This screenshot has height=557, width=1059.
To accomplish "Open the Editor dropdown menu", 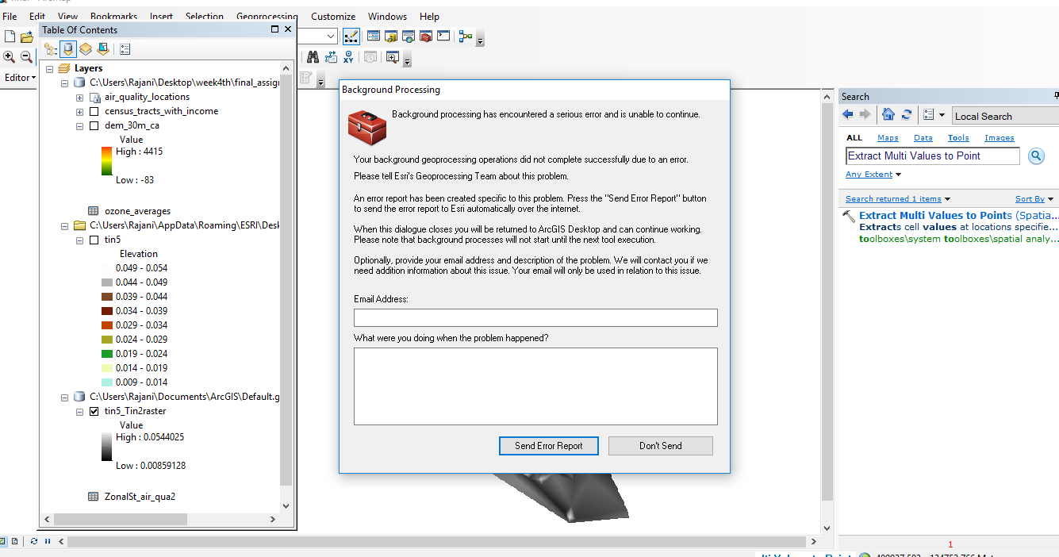I will point(19,78).
